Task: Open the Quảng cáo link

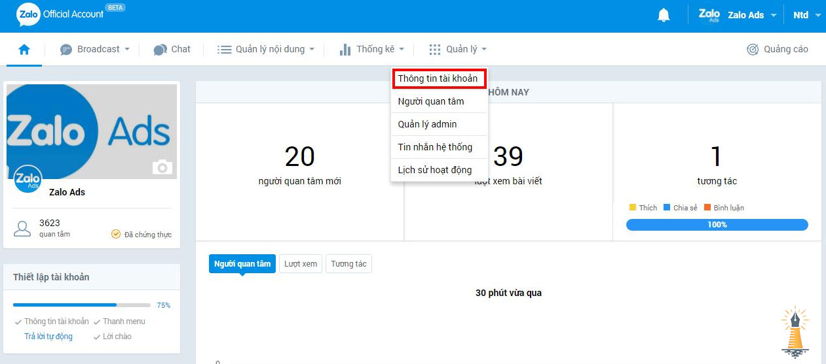Action: pyautogui.click(x=778, y=50)
